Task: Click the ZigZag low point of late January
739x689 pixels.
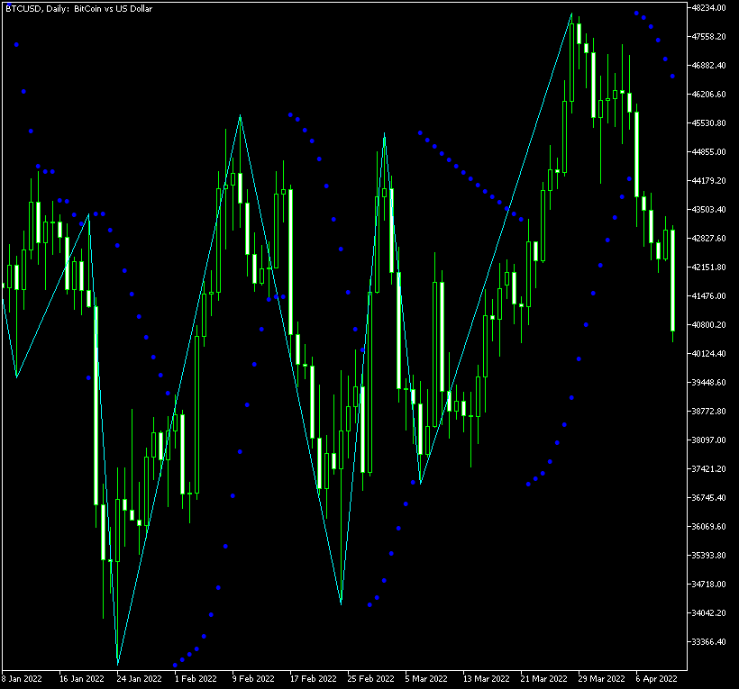Action: click(x=117, y=664)
